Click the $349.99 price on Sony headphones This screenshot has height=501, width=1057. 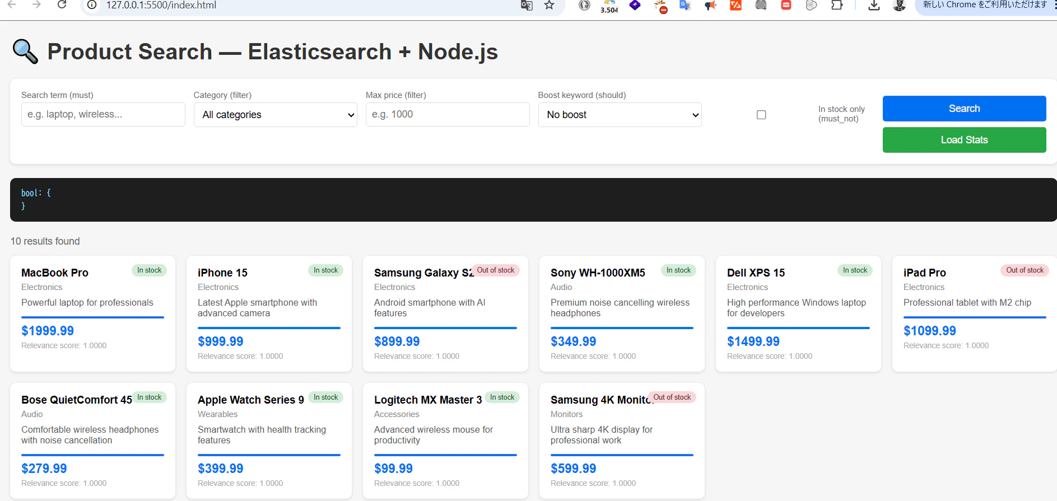pos(574,341)
